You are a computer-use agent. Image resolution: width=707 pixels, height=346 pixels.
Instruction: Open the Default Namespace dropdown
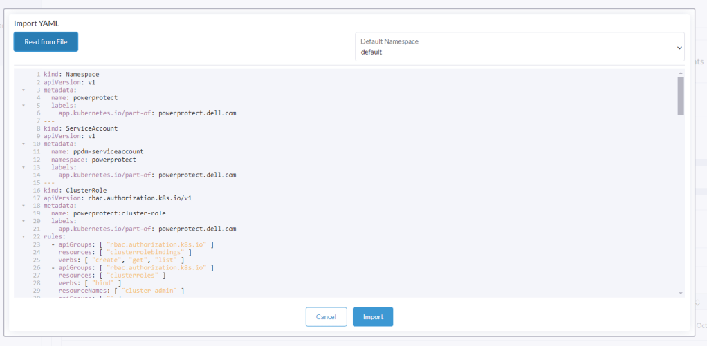coord(520,46)
